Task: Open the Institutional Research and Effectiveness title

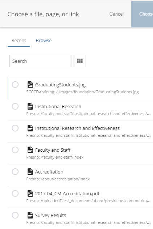Action: [x=77, y=128]
